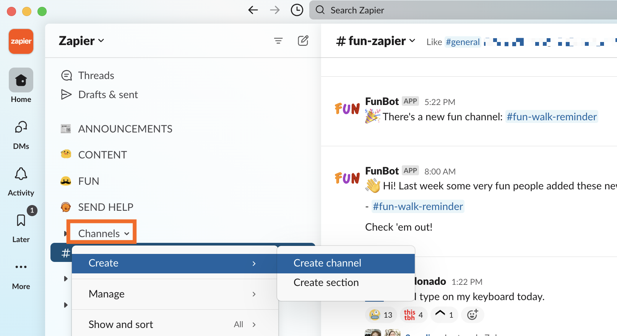Collapse the Channels section triangle
This screenshot has width=617, height=336.
pyautogui.click(x=65, y=233)
